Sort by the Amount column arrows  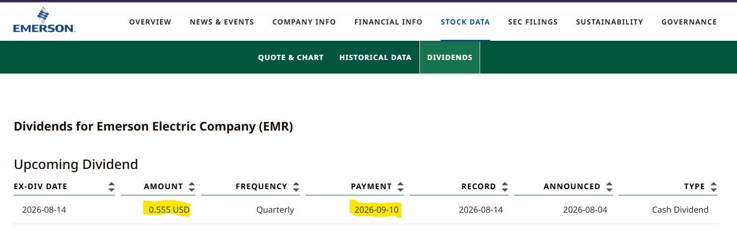pyautogui.click(x=191, y=187)
